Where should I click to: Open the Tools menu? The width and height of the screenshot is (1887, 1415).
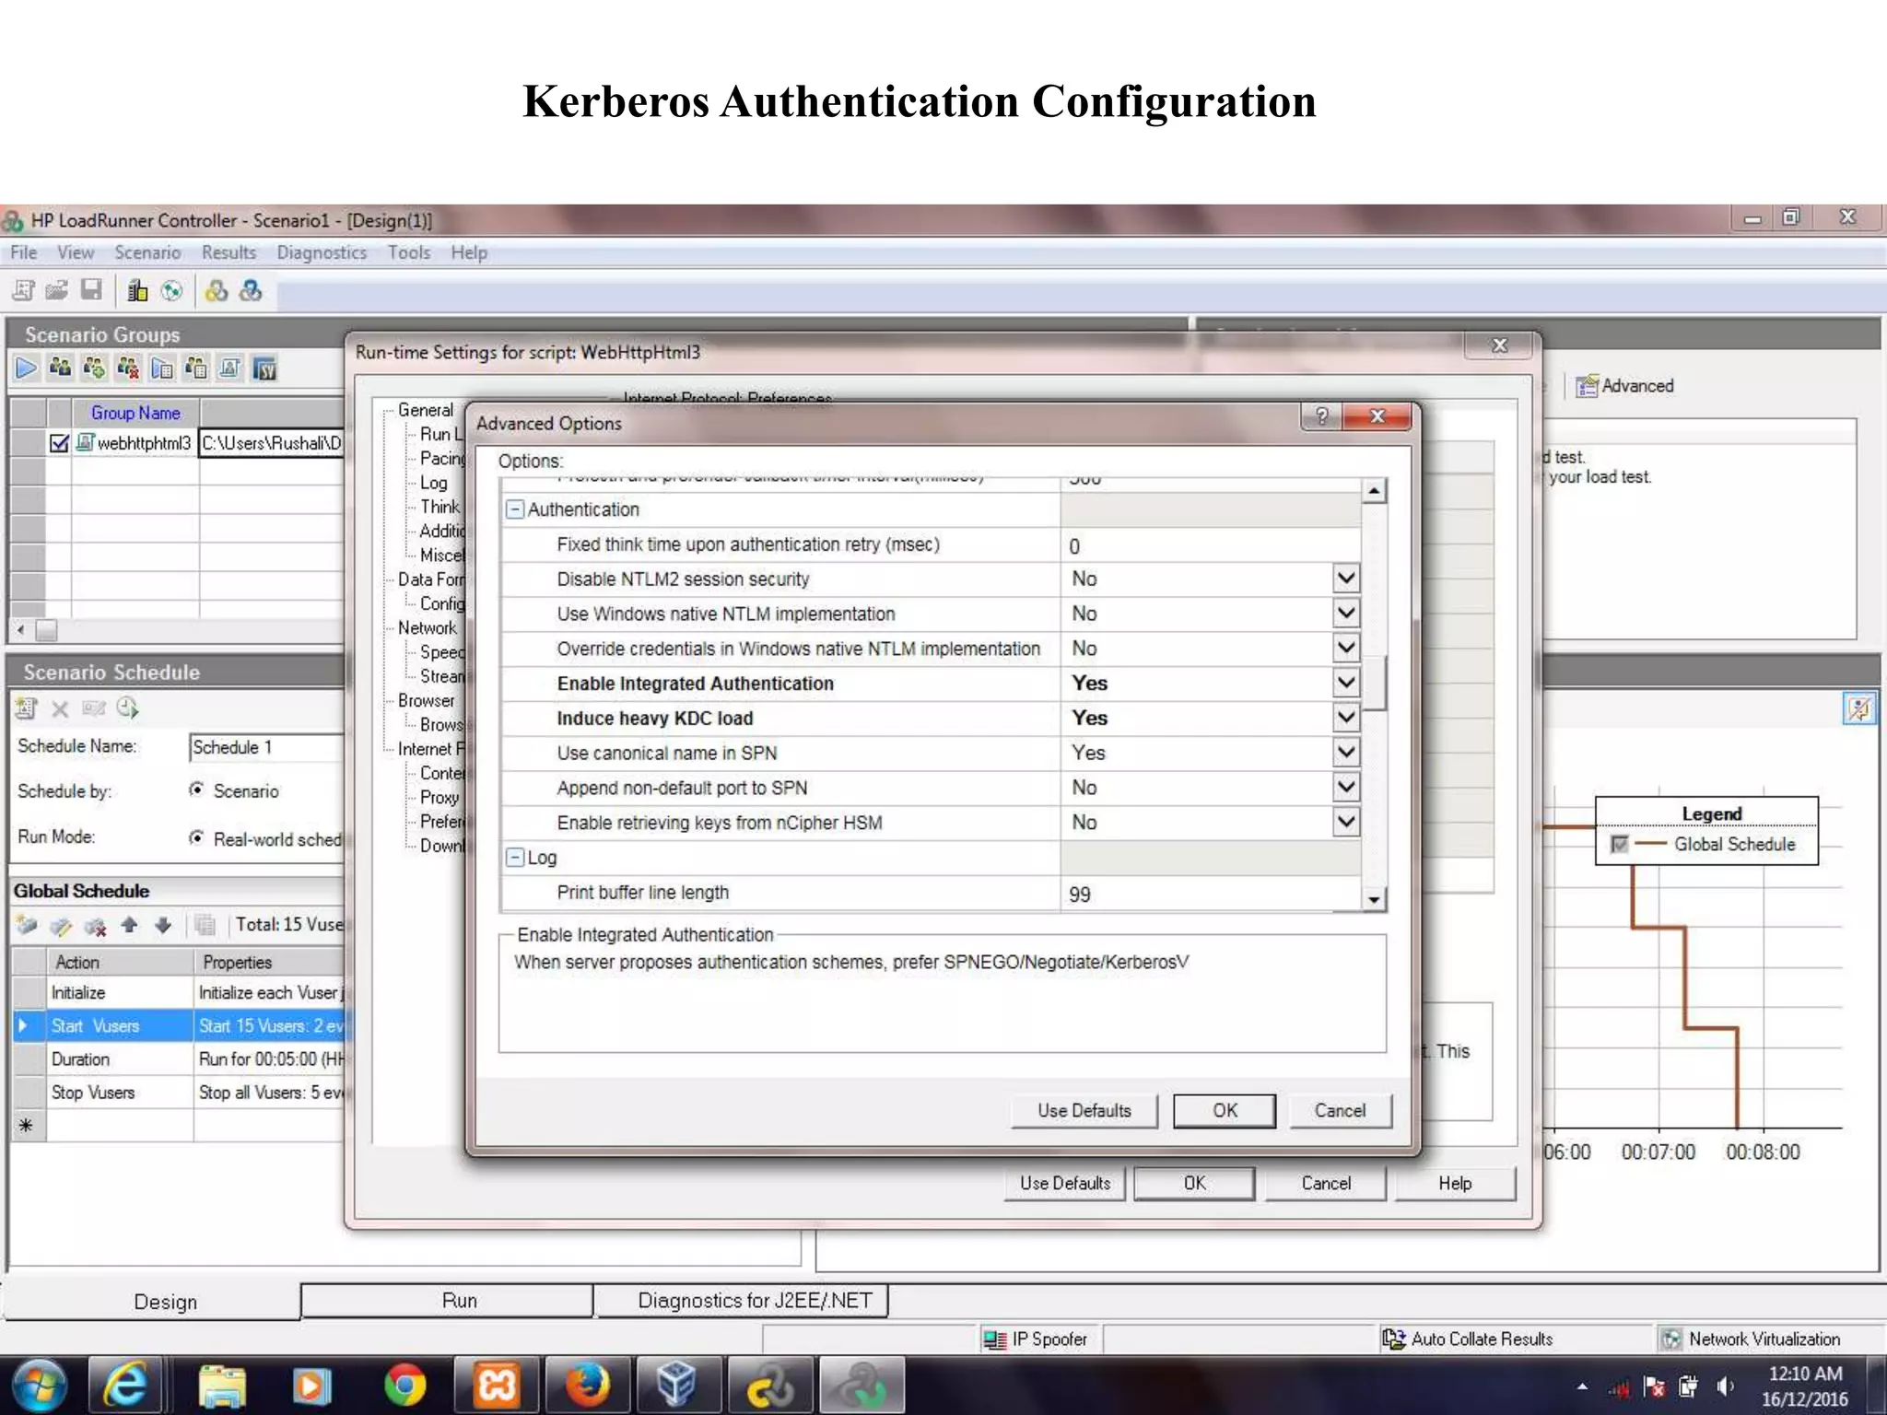coord(409,252)
